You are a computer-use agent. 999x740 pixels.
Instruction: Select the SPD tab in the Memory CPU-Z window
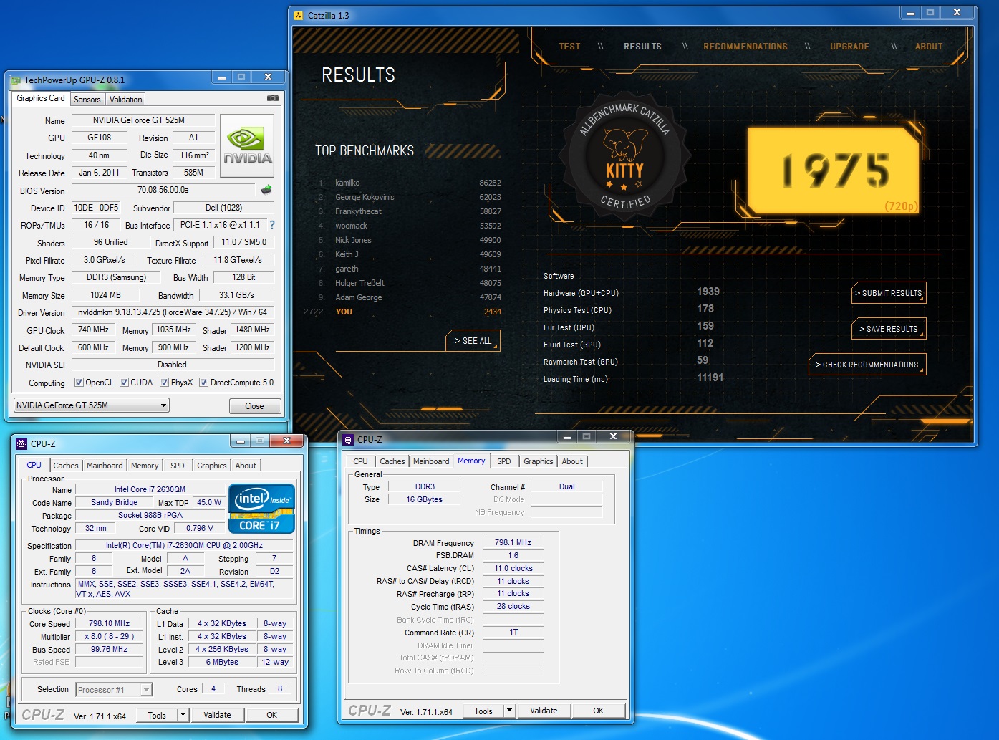504,461
